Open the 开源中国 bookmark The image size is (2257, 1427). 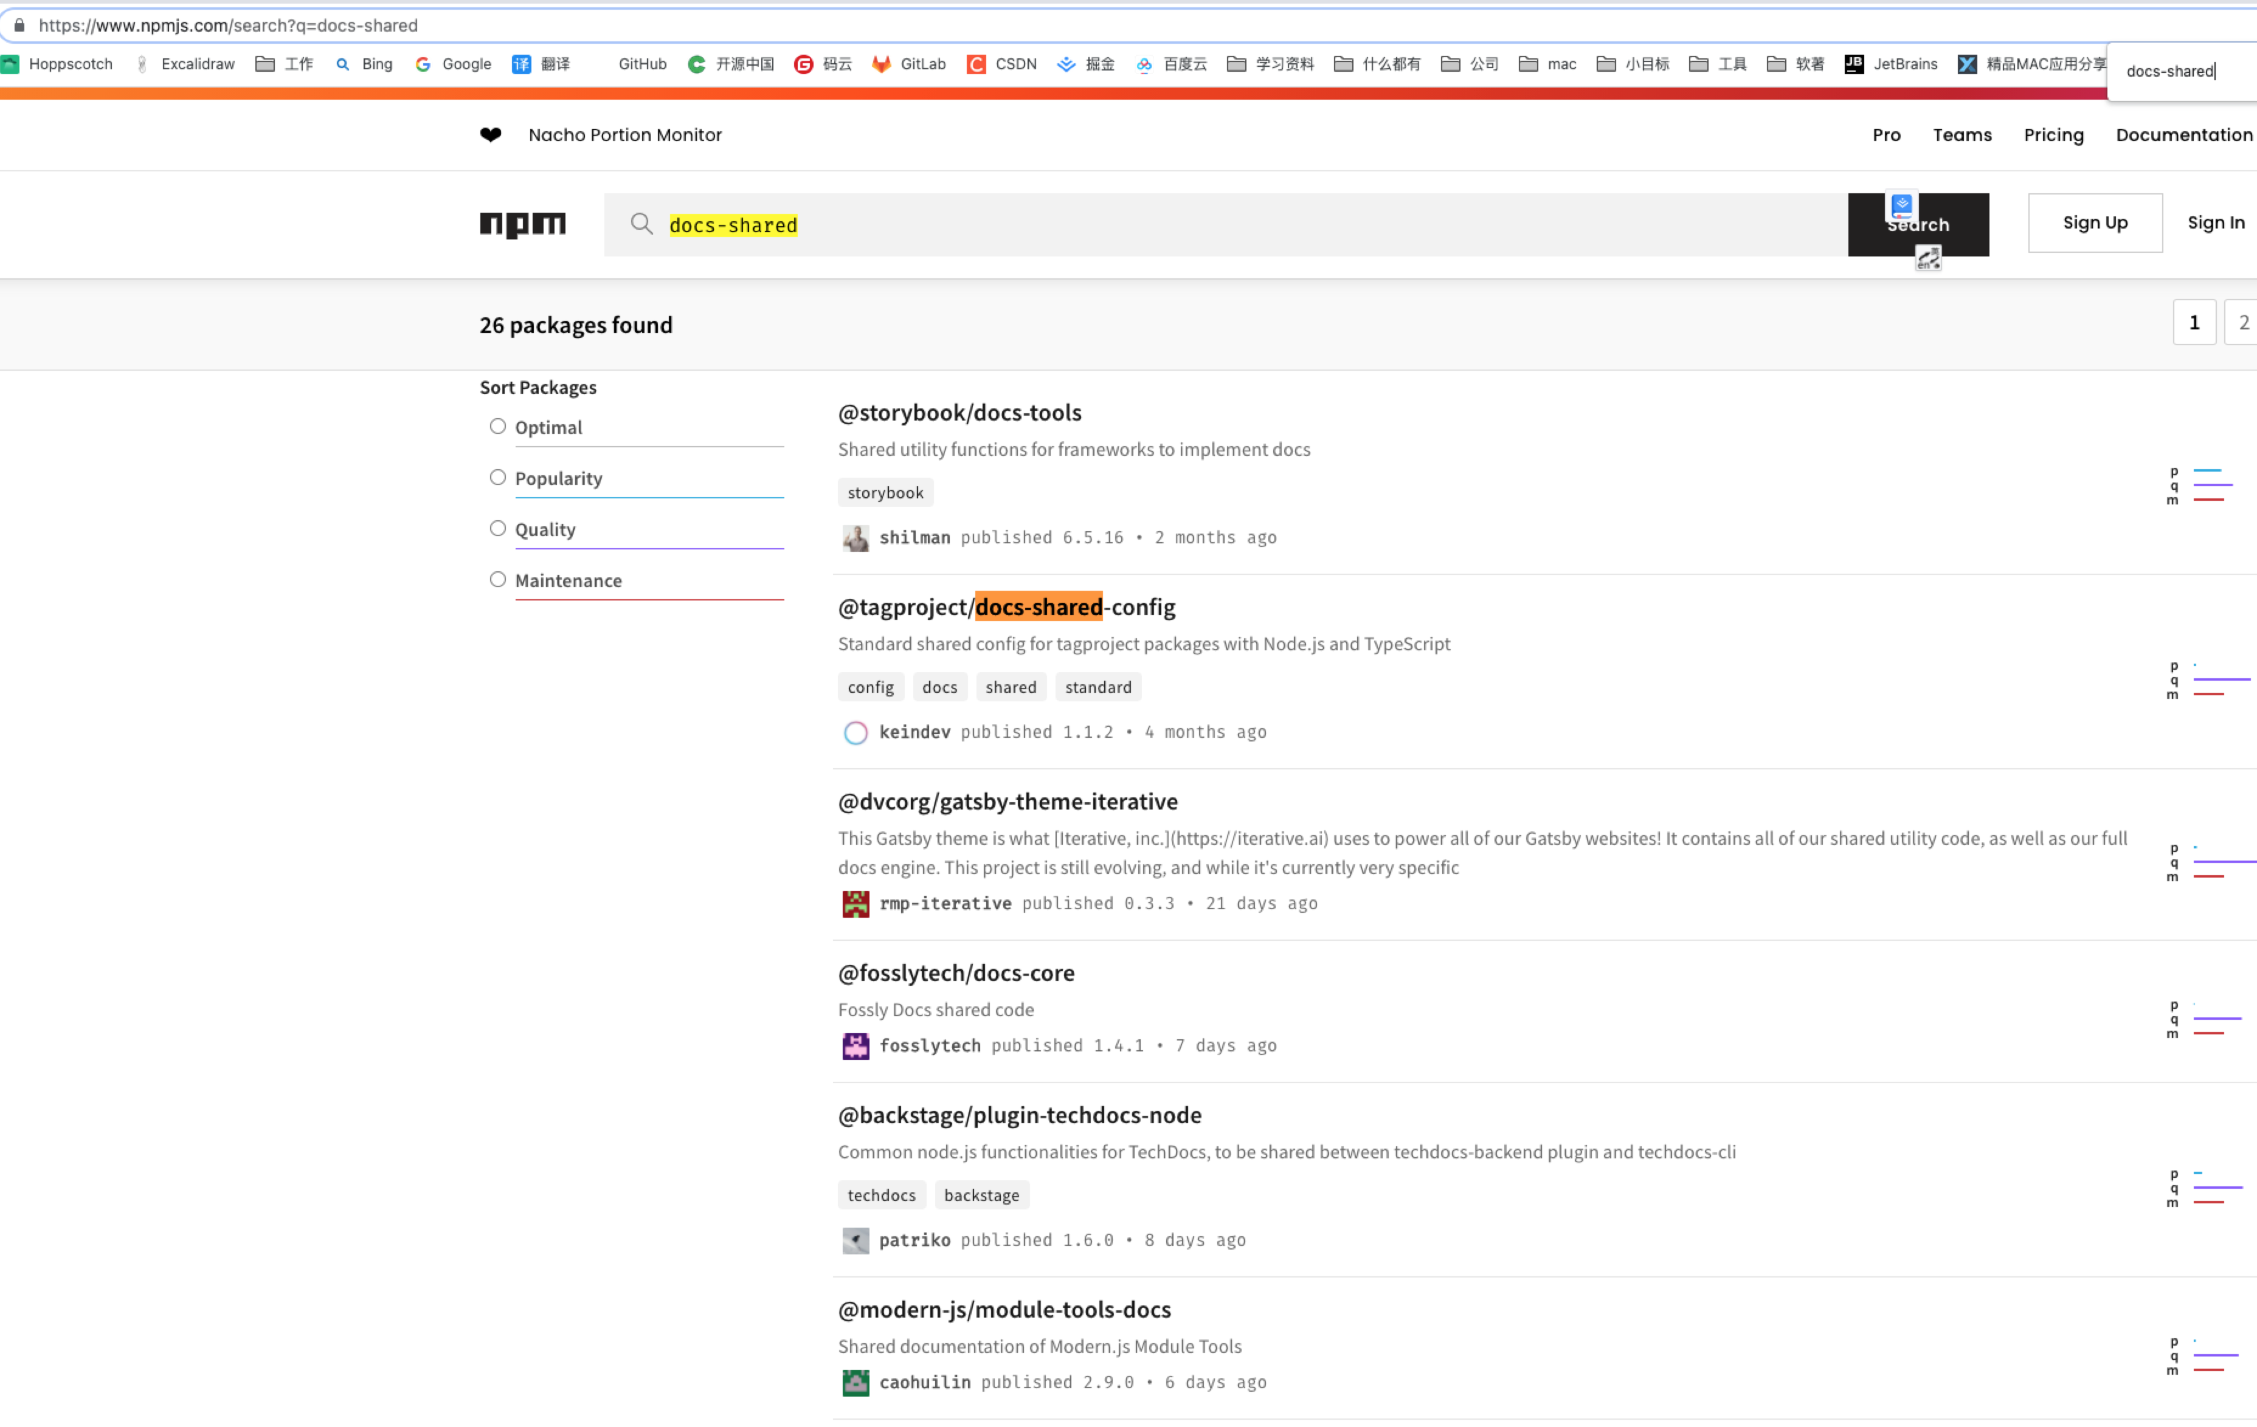731,64
